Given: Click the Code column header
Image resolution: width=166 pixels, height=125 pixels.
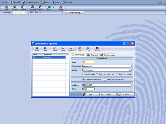Looking at the screenshot, I should point(37,55).
